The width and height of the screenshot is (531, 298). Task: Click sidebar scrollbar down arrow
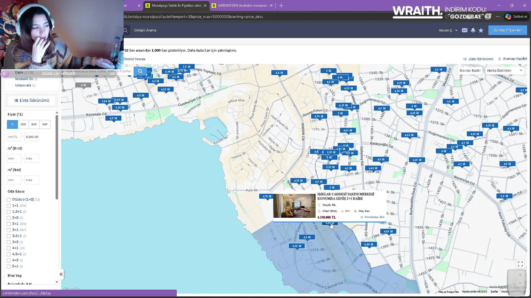57,282
